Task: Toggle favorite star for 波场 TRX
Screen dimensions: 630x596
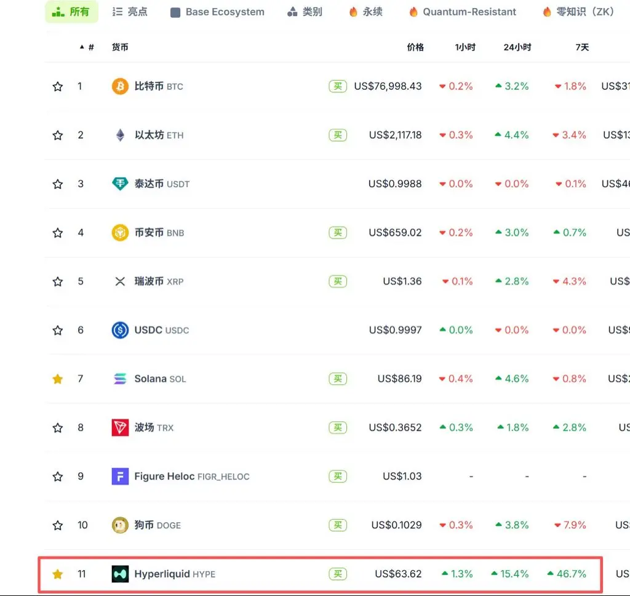Action: [57, 427]
